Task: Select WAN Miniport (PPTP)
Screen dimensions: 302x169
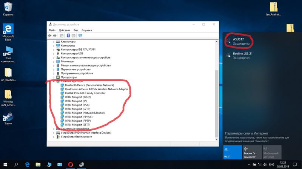Action: click(x=78, y=121)
